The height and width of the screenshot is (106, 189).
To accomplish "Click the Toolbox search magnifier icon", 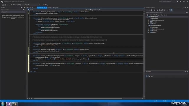I will click(24, 10).
